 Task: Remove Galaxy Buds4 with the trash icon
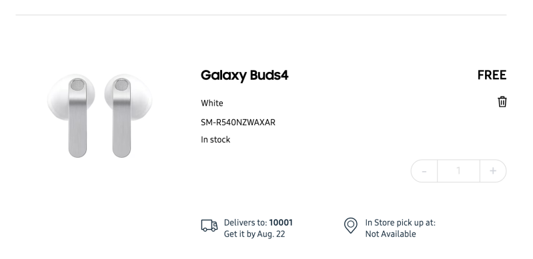(502, 102)
